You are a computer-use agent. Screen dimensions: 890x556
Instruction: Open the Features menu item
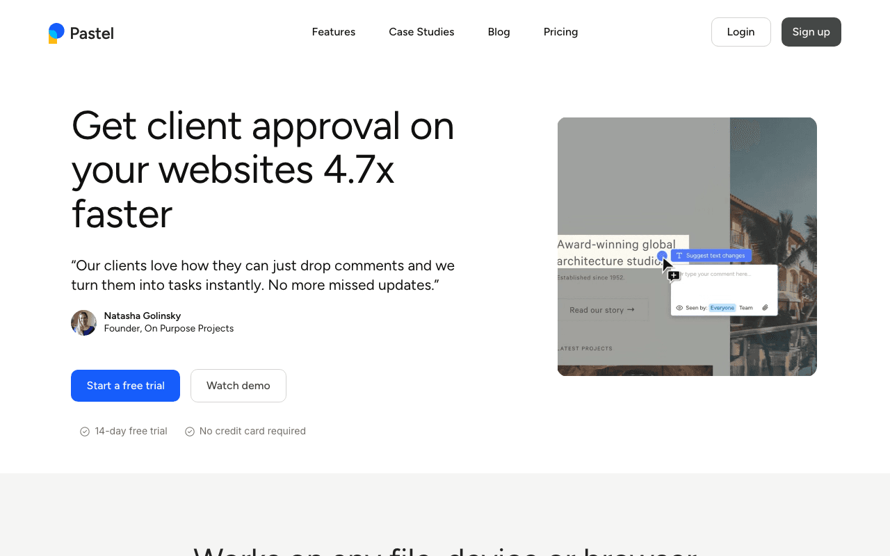pyautogui.click(x=334, y=32)
